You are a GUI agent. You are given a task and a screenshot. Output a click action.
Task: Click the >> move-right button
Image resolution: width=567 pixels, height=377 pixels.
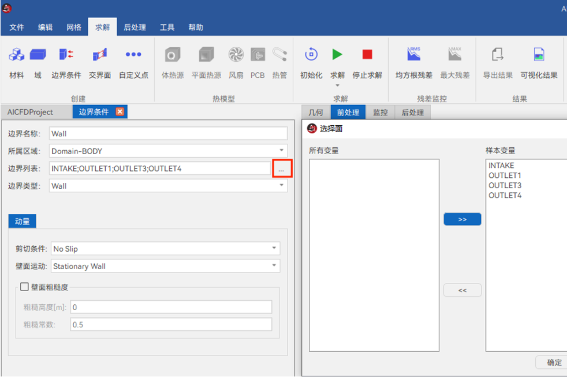[x=462, y=219]
